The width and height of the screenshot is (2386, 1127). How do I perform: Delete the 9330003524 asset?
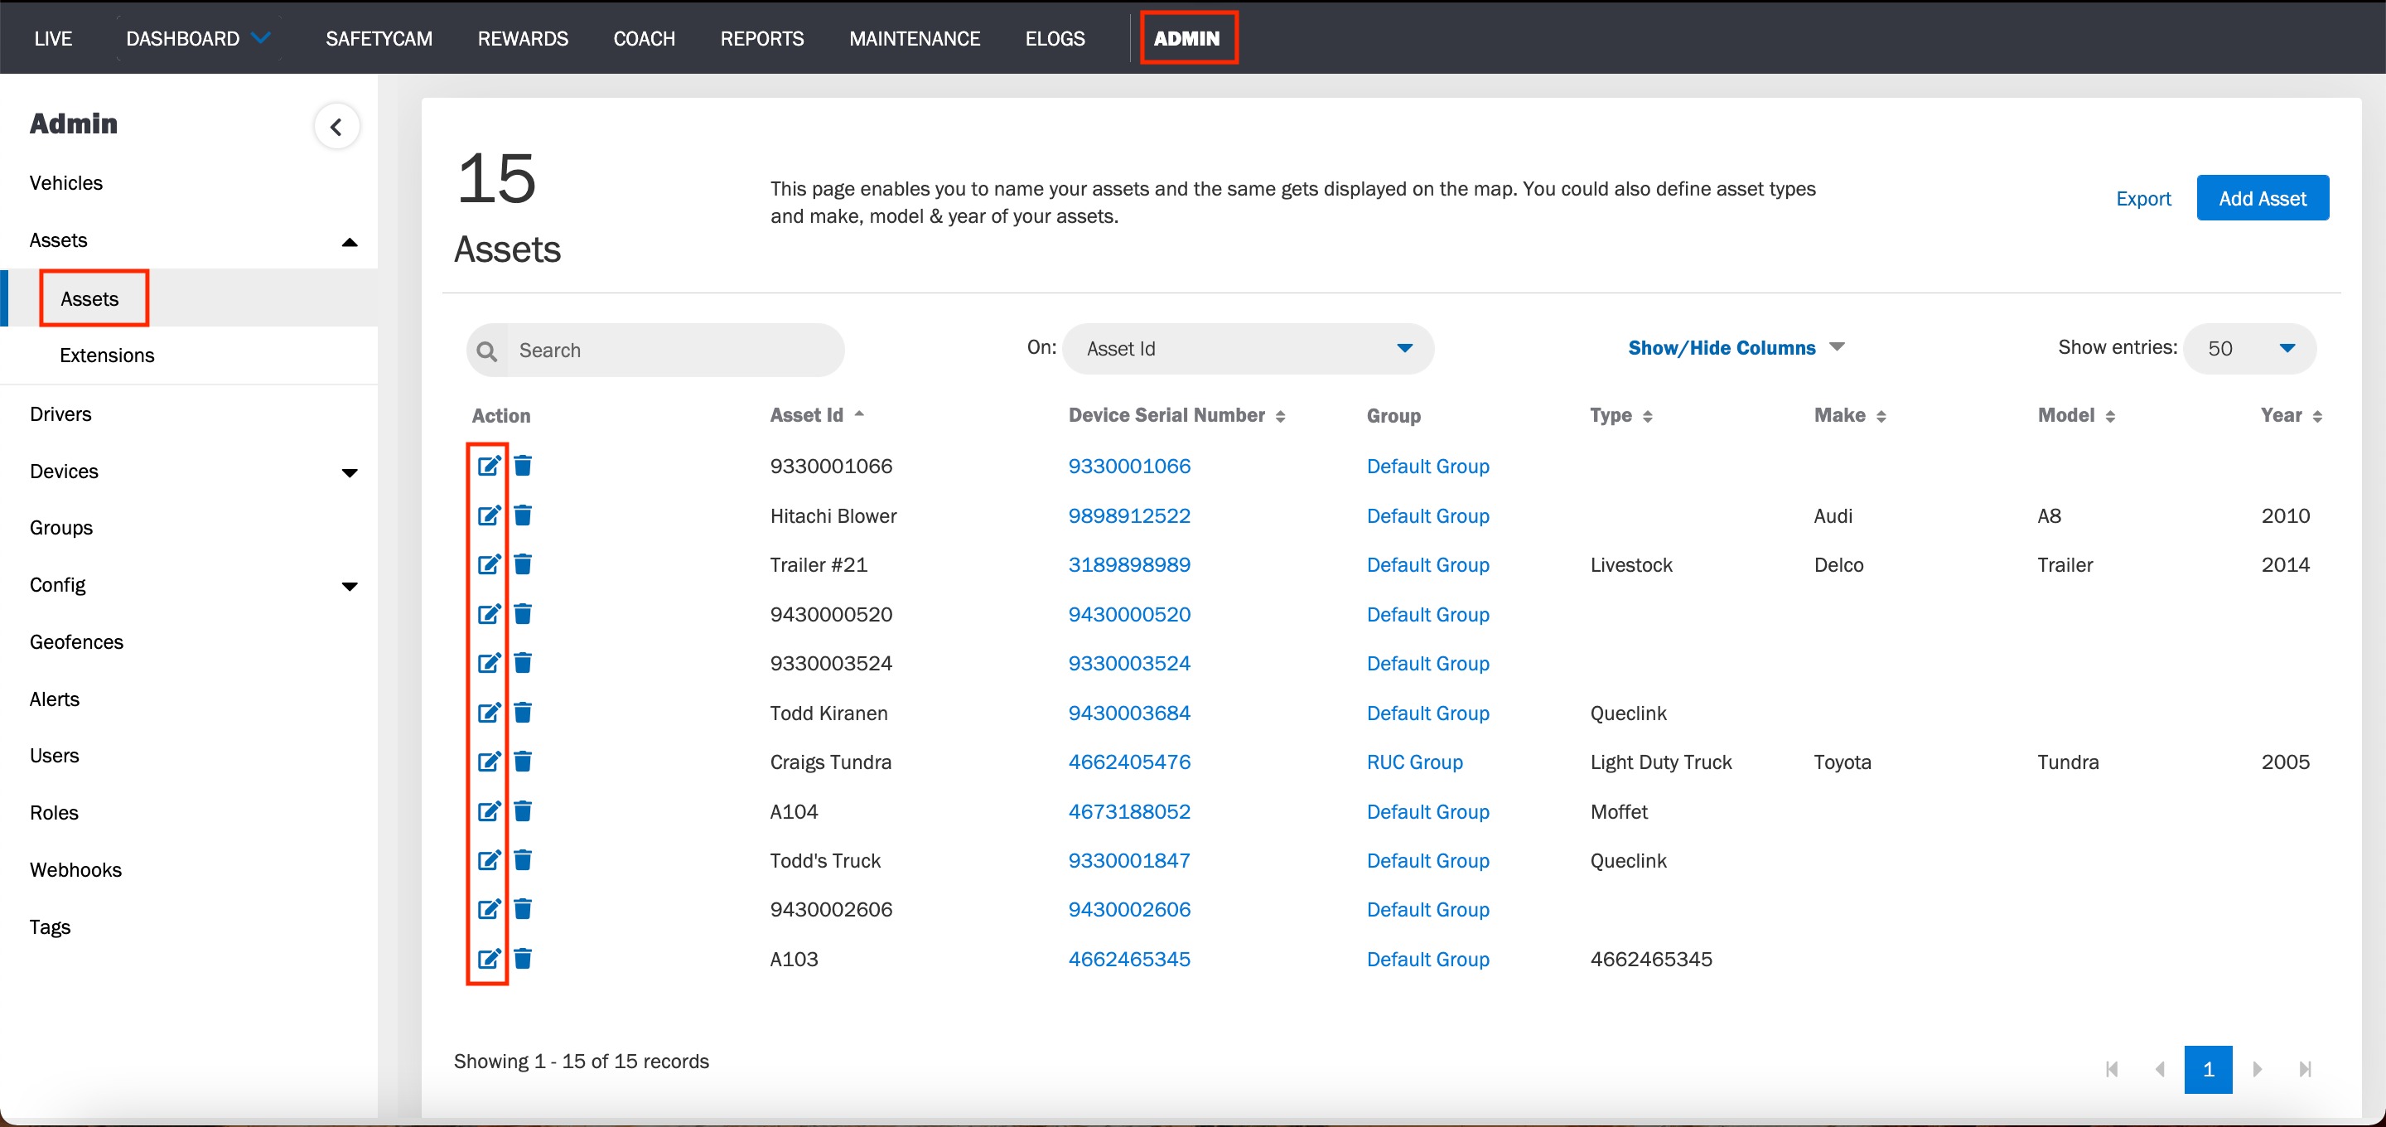tap(524, 663)
